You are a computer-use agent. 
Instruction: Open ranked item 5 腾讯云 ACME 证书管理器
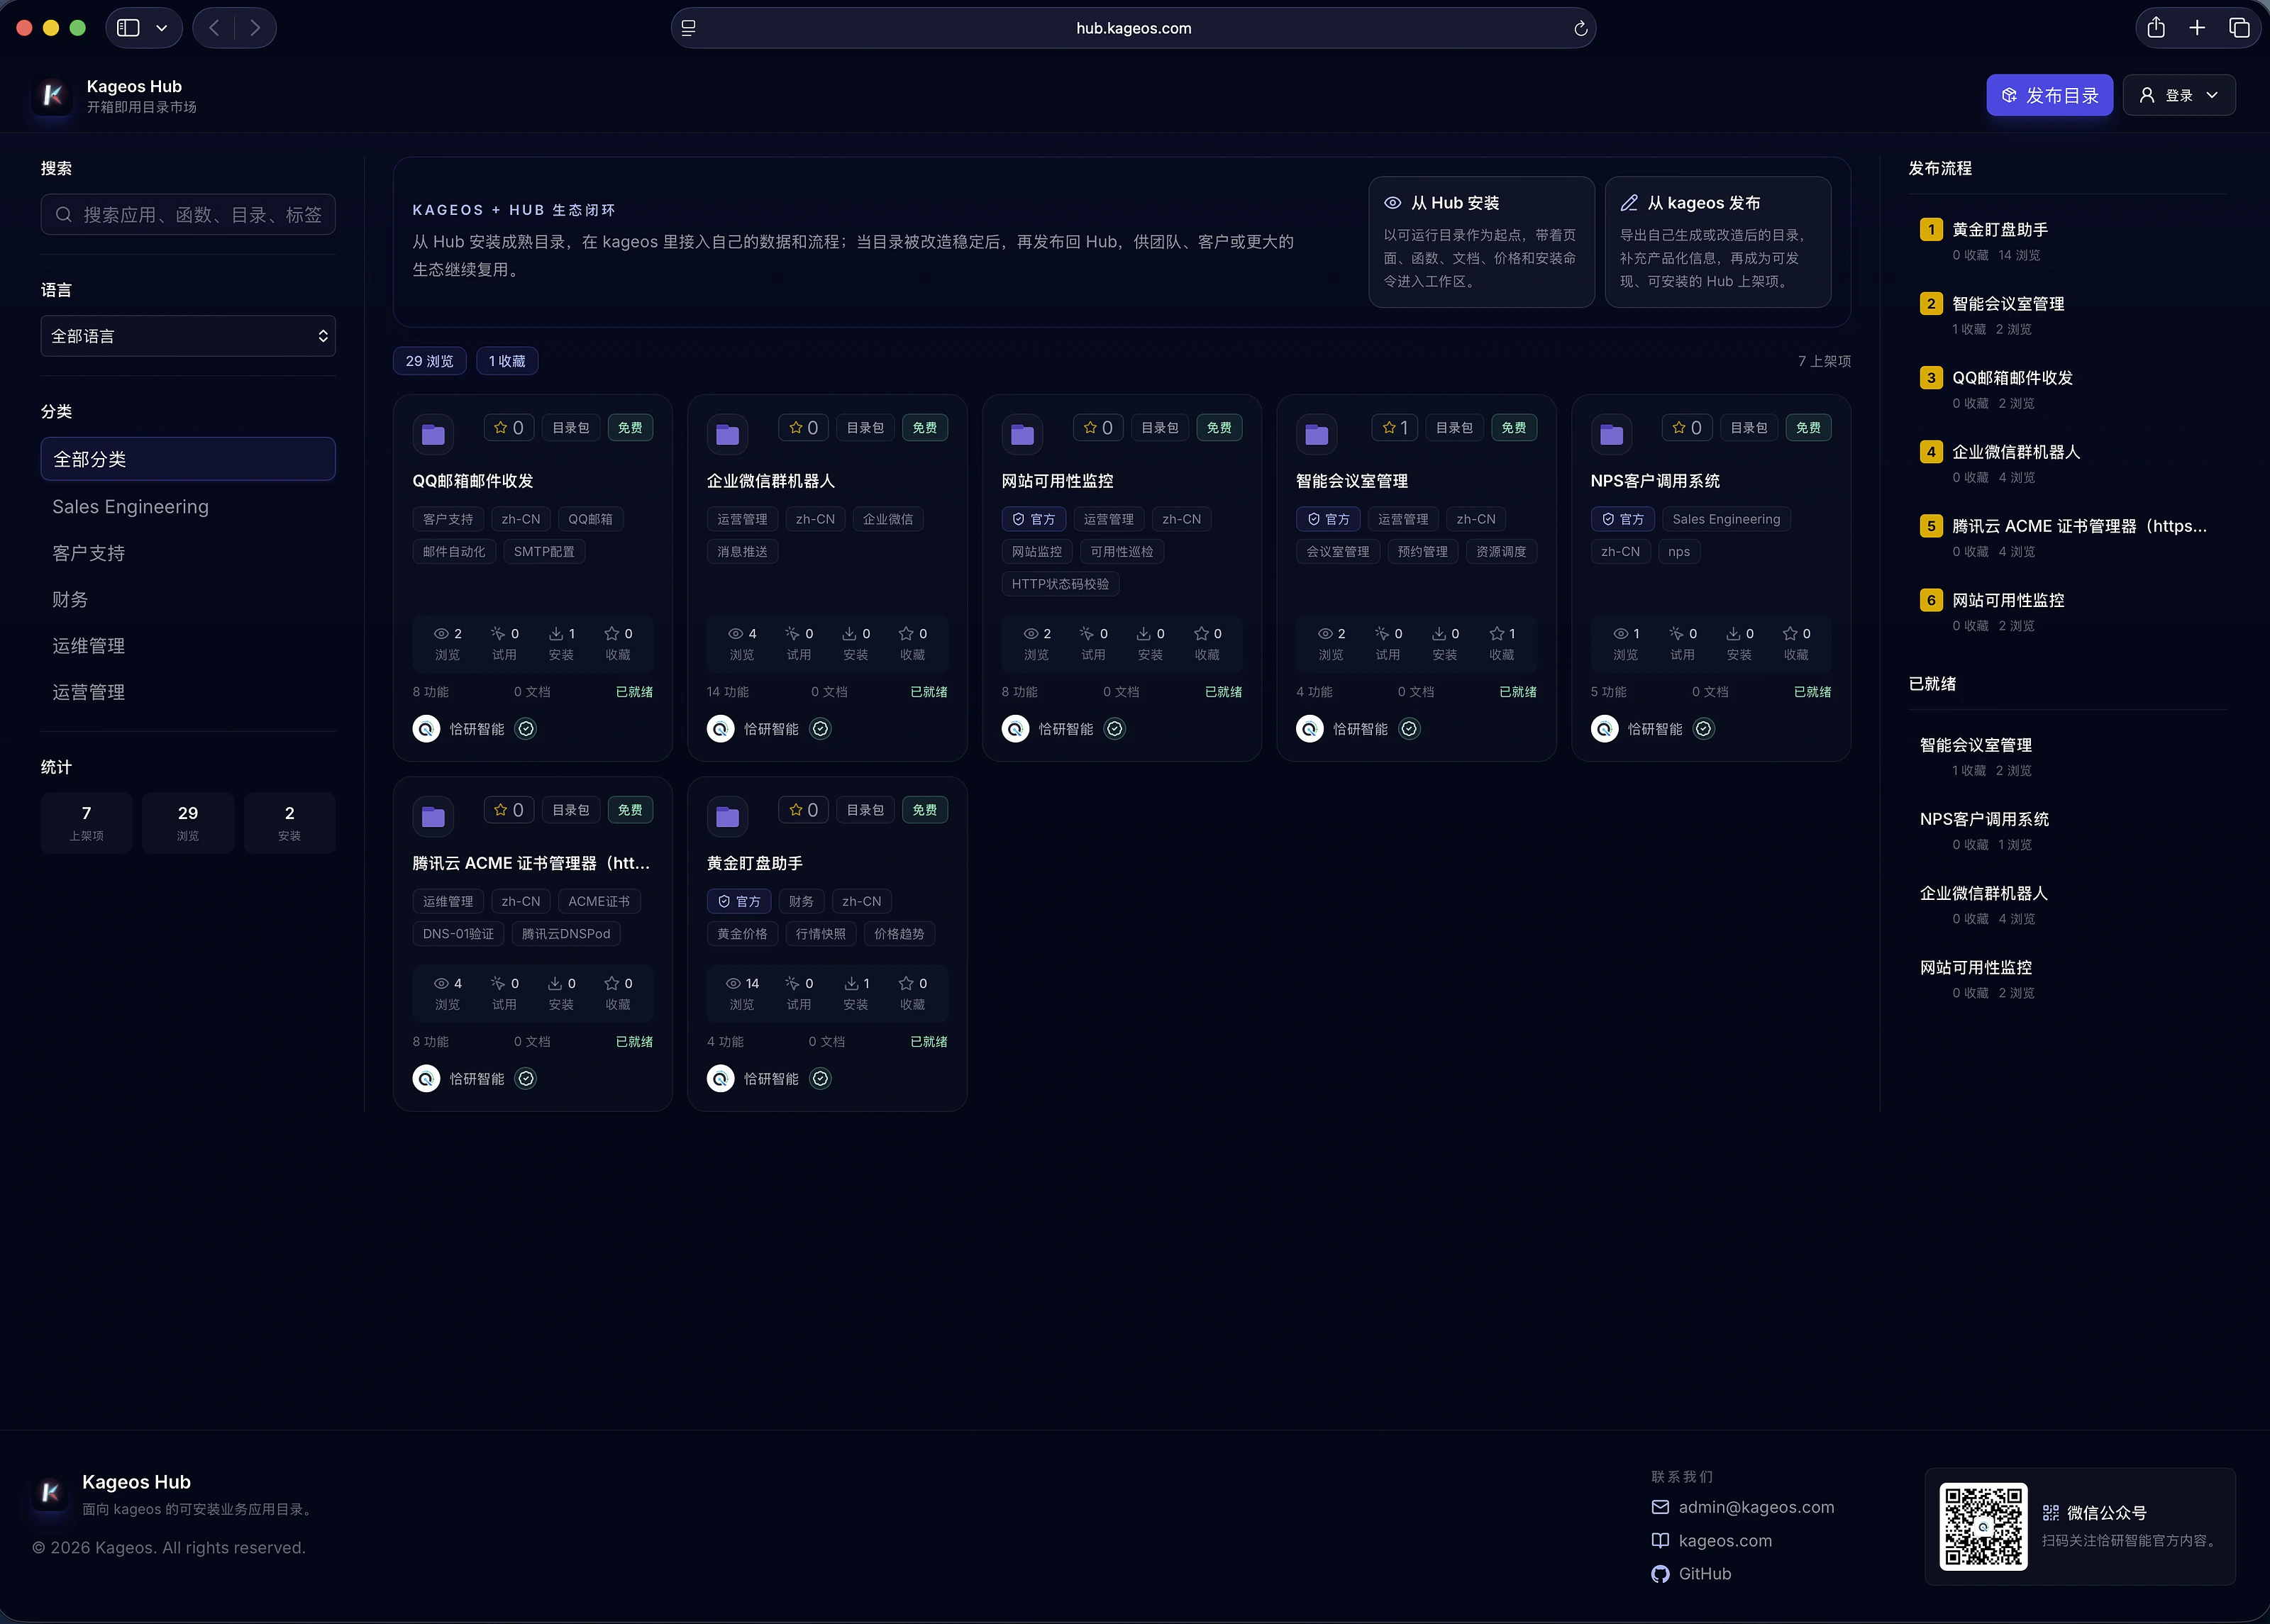pyautogui.click(x=2079, y=526)
